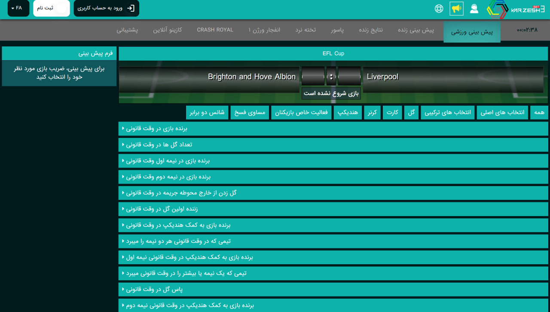The height and width of the screenshot is (312, 550).
Task: Switch to the پیش بینی زنده tab
Action: pos(416,30)
